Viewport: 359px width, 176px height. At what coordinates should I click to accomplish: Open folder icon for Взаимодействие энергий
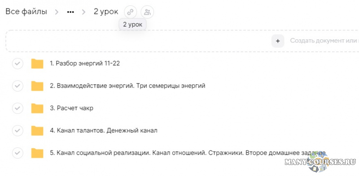37,86
